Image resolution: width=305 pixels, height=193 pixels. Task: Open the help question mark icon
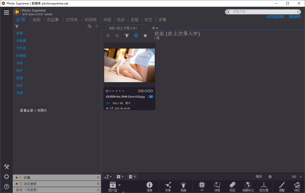pos(6,186)
